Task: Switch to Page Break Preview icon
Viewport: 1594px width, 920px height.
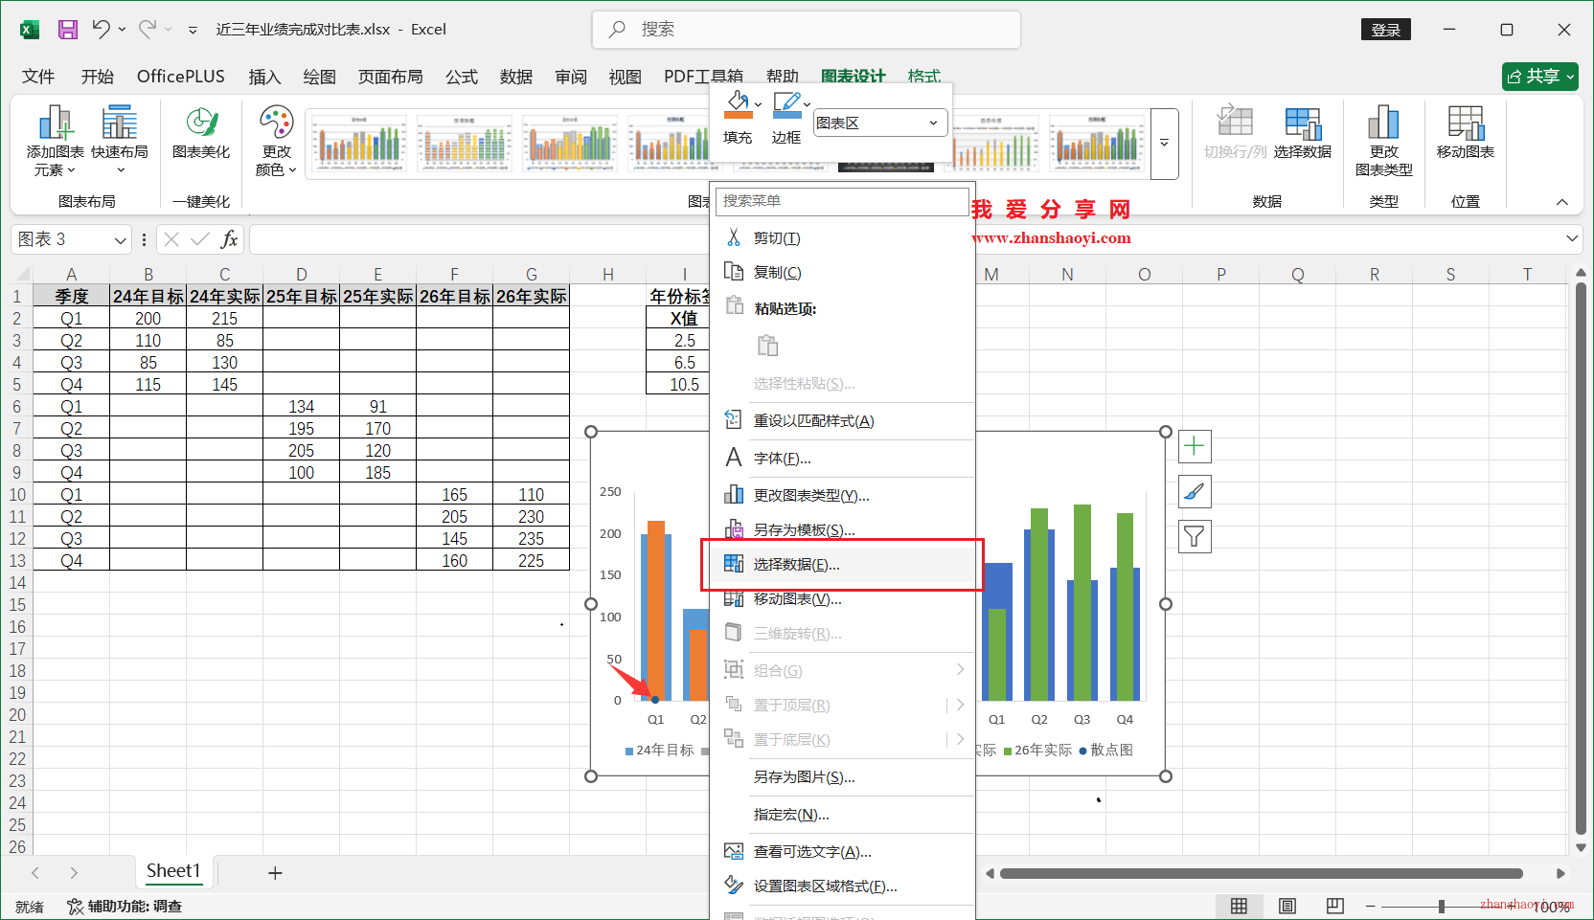Action: click(x=1335, y=906)
